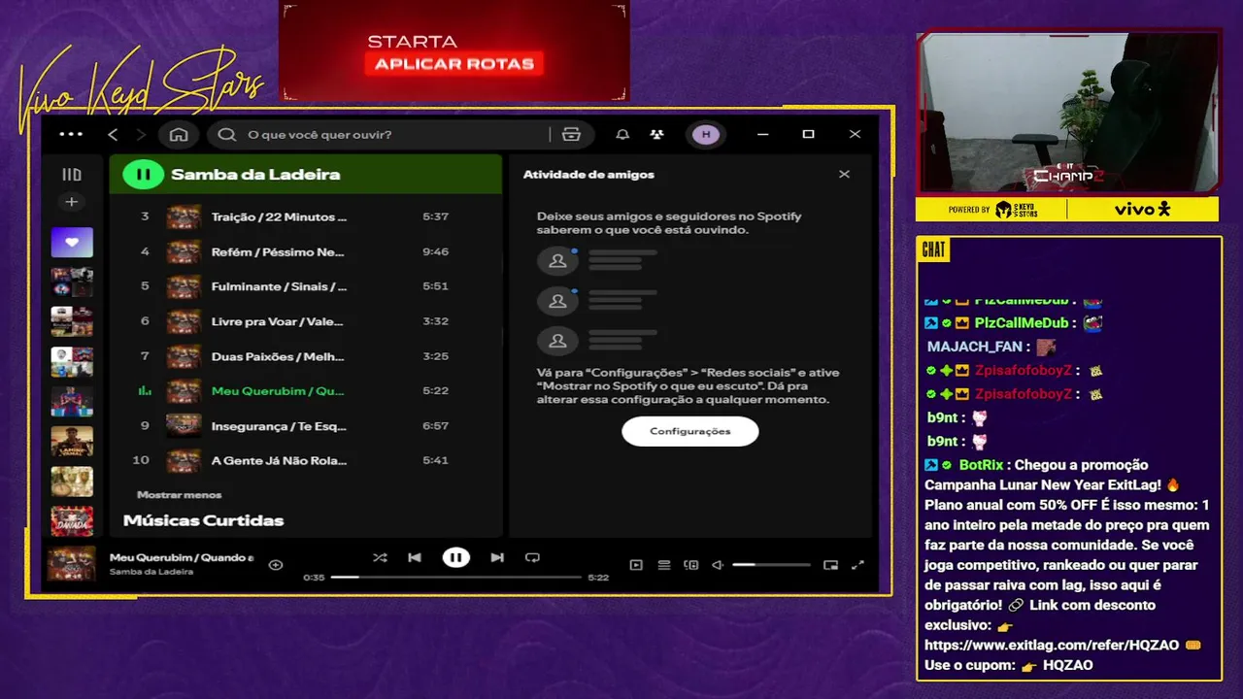This screenshot has width=1243, height=699.
Task: Open the Liked Songs heart tile
Action: click(x=72, y=242)
